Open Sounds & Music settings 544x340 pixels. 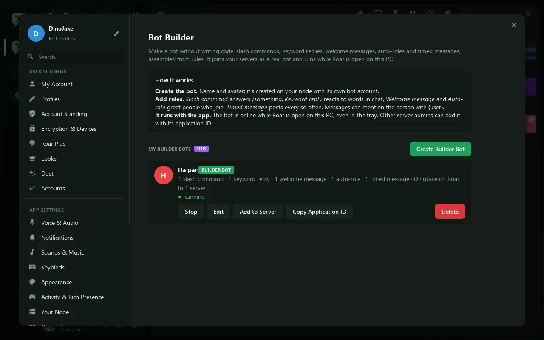coord(74,252)
